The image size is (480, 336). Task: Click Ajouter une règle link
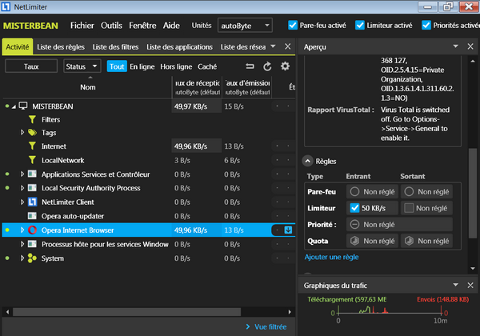tap(331, 257)
